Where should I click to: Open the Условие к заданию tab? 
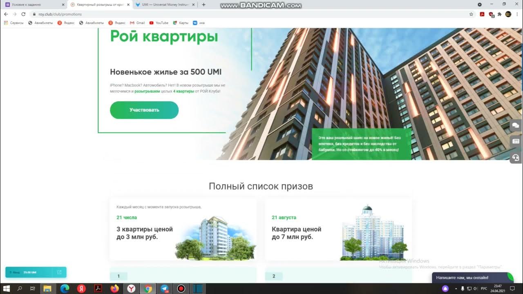(34, 4)
